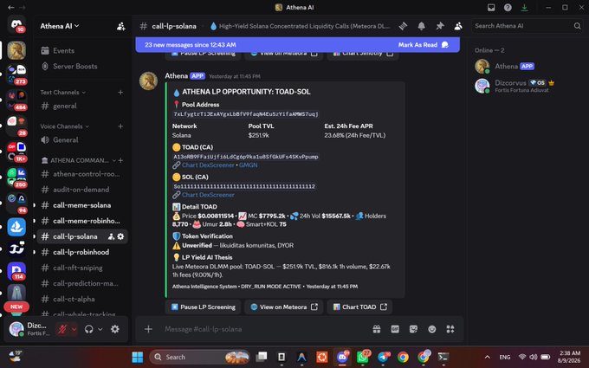Collapse ATHENA COMMAN... category chevron

(x=114, y=160)
